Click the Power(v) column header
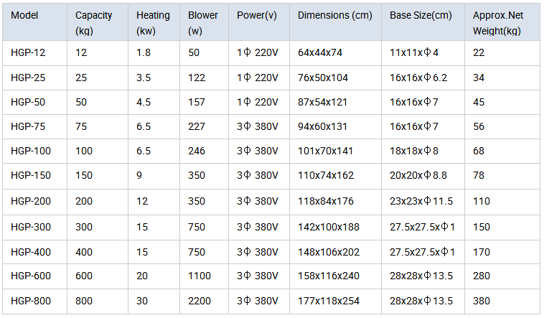 [x=259, y=22]
